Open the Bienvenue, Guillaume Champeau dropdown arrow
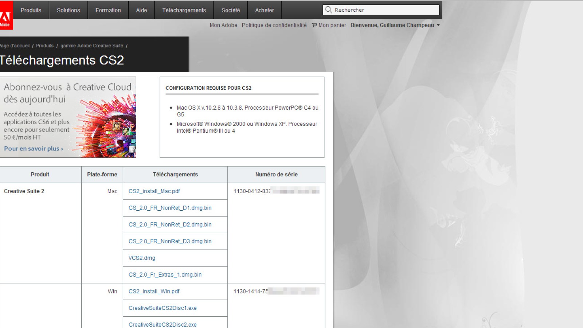The height and width of the screenshot is (328, 583). pos(439,25)
